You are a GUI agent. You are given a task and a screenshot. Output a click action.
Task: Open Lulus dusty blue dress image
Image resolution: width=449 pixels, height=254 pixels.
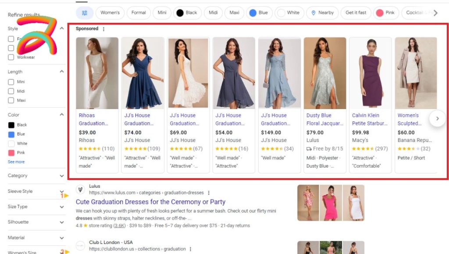pos(325,73)
